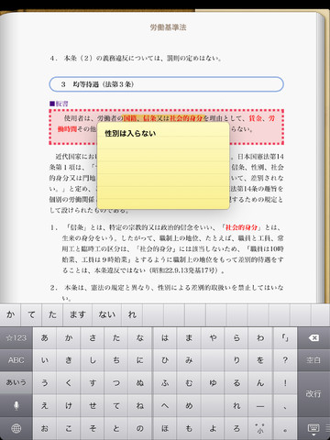Tap the 改行 return key
The image size is (330, 440).
click(313, 394)
